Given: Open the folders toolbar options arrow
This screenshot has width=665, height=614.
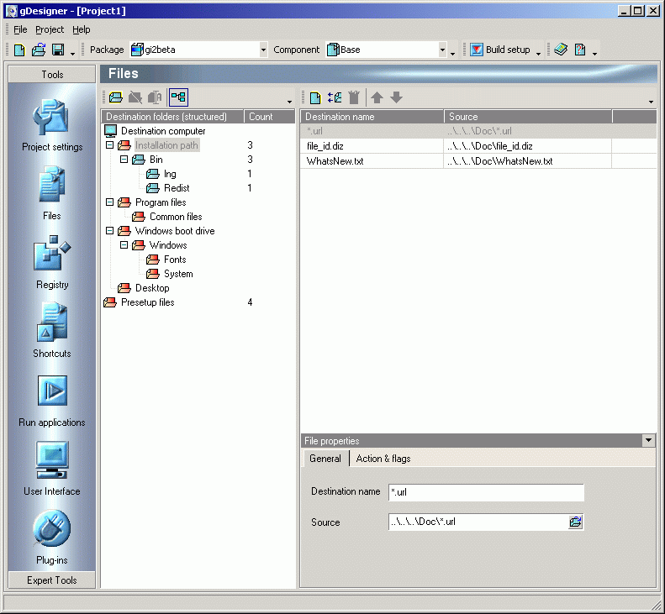Looking at the screenshot, I should click(x=290, y=102).
